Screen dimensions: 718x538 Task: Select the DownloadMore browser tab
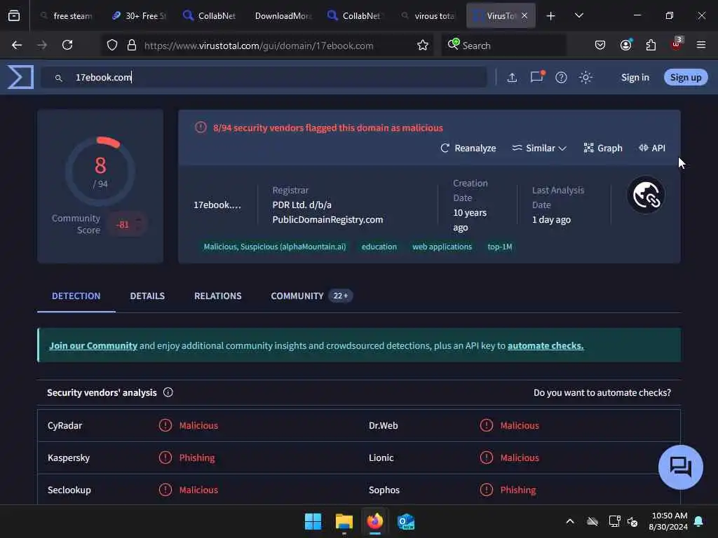[283, 16]
